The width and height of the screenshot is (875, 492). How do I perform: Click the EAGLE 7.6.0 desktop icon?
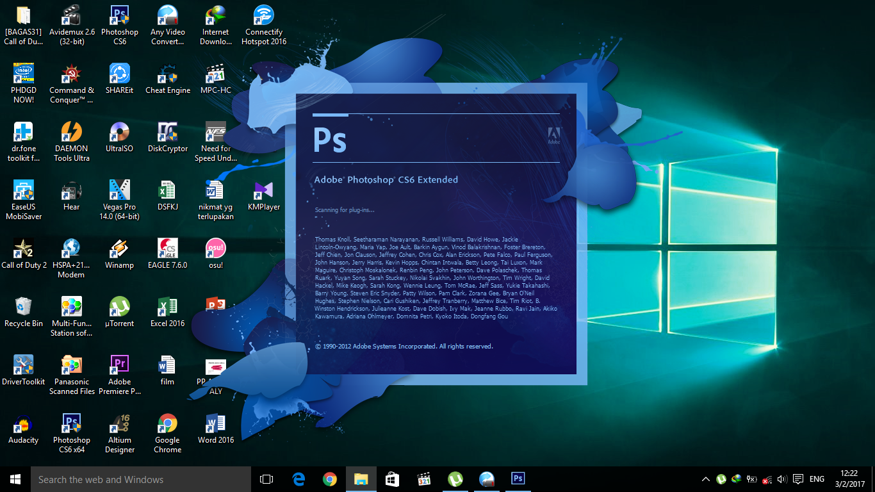[168, 254]
